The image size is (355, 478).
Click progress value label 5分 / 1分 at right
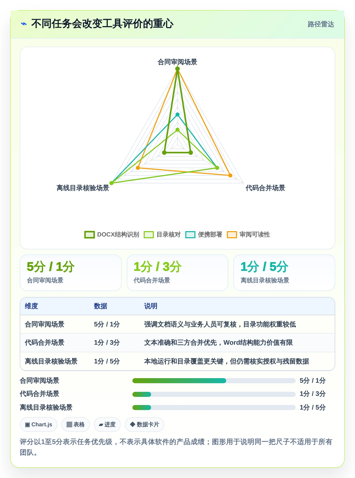(313, 381)
